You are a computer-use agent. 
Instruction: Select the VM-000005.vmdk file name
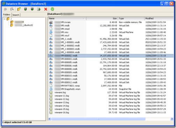point(66,62)
